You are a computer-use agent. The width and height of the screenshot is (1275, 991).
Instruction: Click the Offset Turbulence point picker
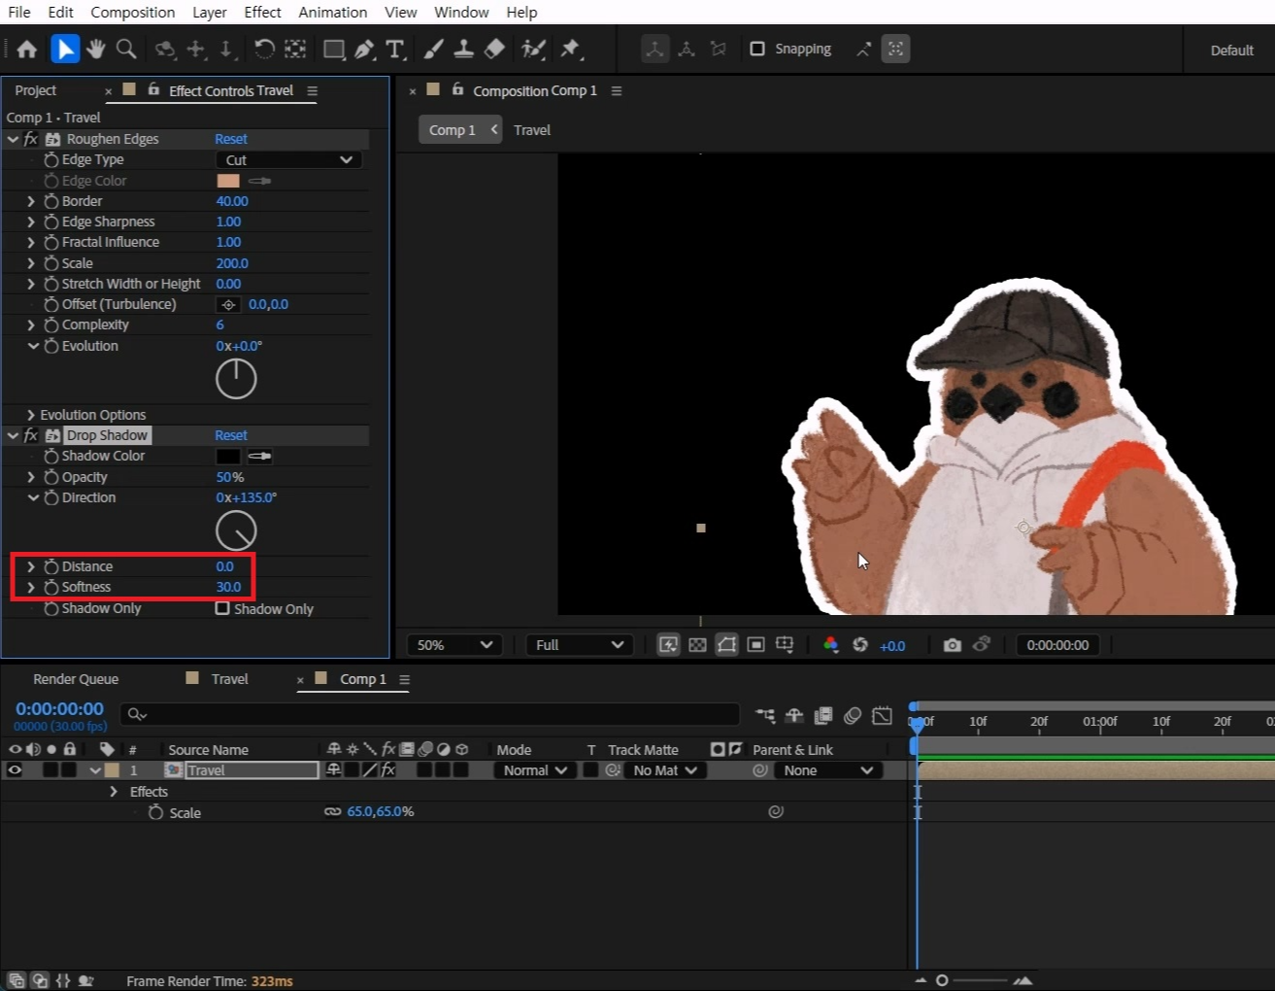click(228, 304)
